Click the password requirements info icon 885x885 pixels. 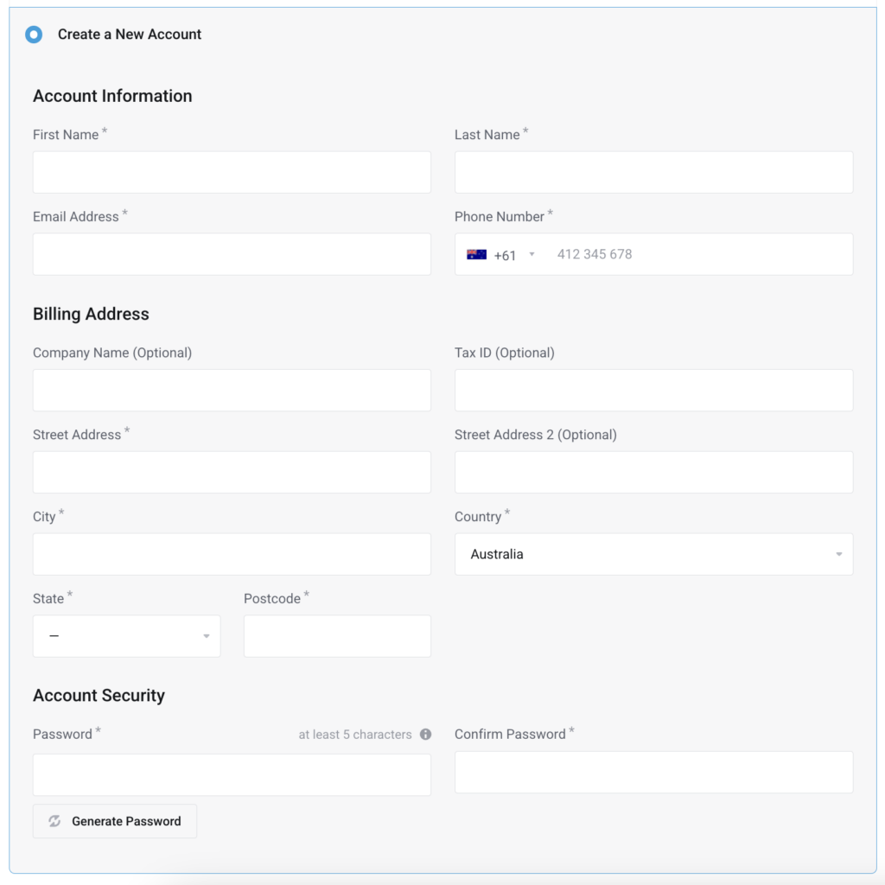(425, 735)
